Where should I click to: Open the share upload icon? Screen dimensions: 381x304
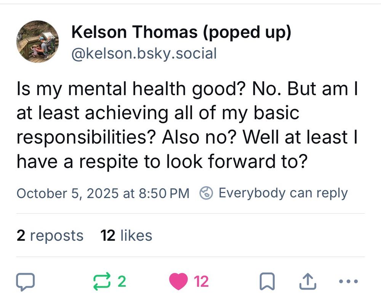click(307, 282)
